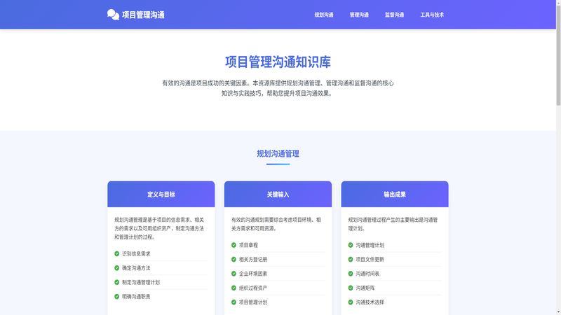This screenshot has height=315, width=561.
Task: Go to the 监督沟通 navigation item
Action: [394, 15]
